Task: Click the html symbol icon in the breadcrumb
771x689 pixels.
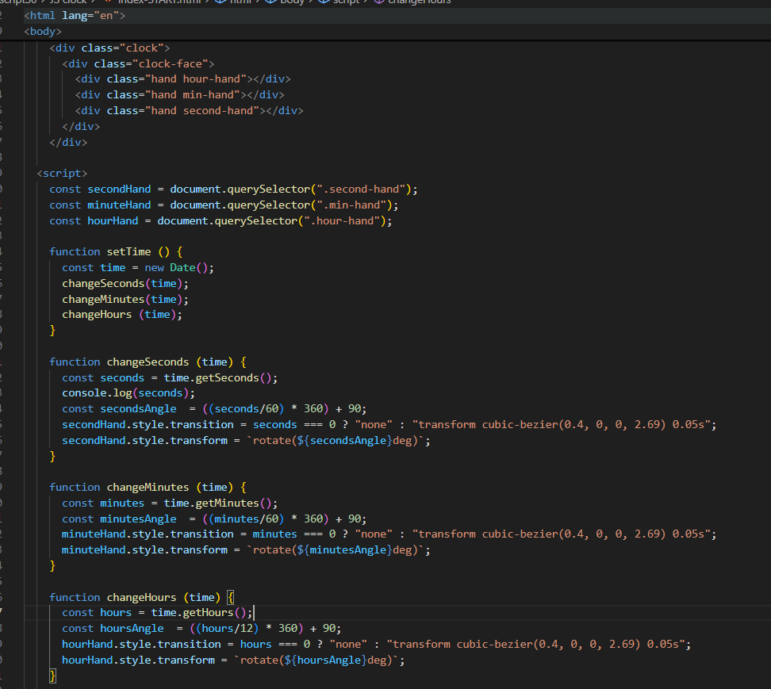Action: (220, 2)
